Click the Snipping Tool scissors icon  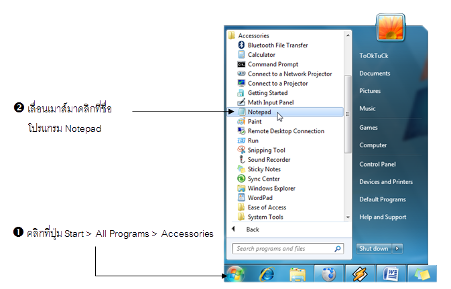(x=241, y=150)
